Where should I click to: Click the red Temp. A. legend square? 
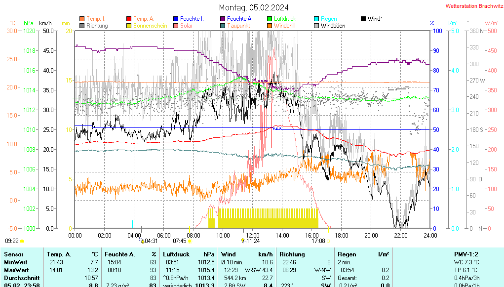tap(129, 19)
